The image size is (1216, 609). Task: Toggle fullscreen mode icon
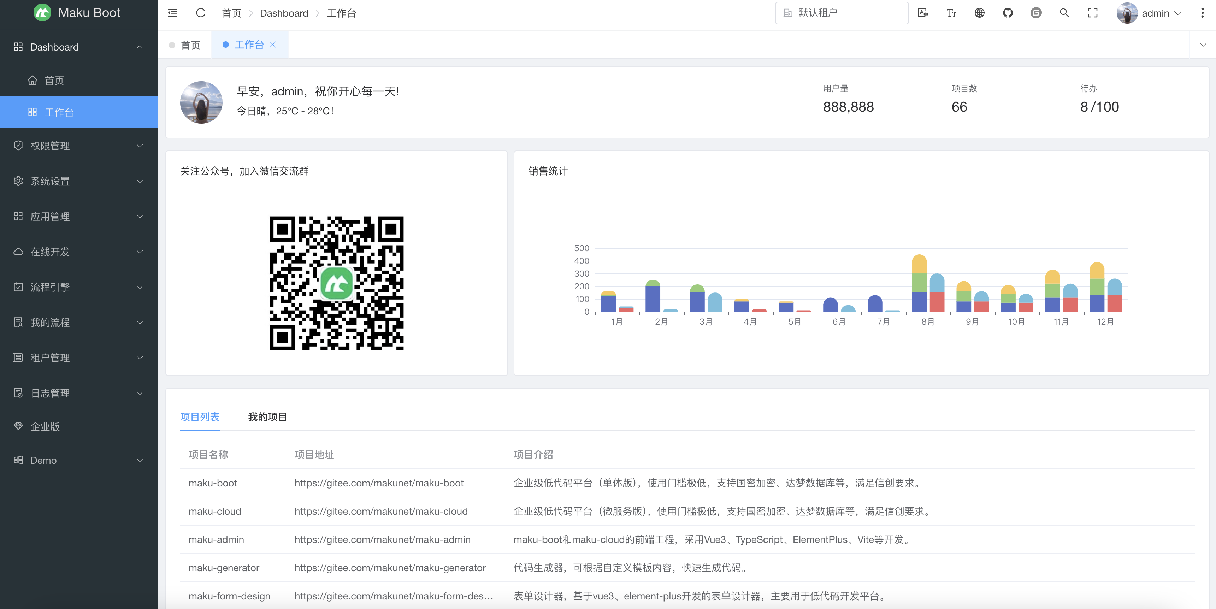coord(1092,13)
